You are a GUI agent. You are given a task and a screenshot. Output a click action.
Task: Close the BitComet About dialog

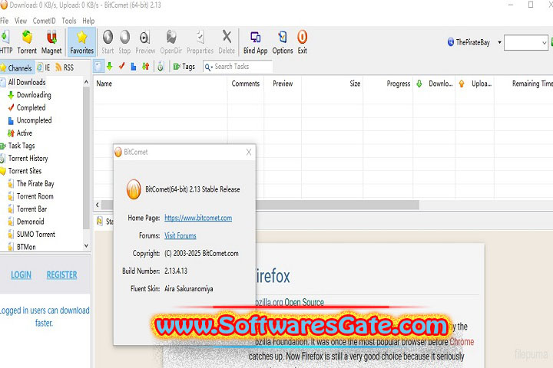tap(249, 152)
